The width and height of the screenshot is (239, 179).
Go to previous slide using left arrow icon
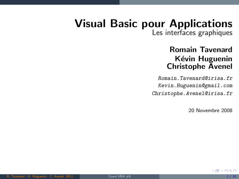click(213, 170)
